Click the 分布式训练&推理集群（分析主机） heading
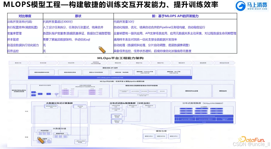 tap(130, 103)
